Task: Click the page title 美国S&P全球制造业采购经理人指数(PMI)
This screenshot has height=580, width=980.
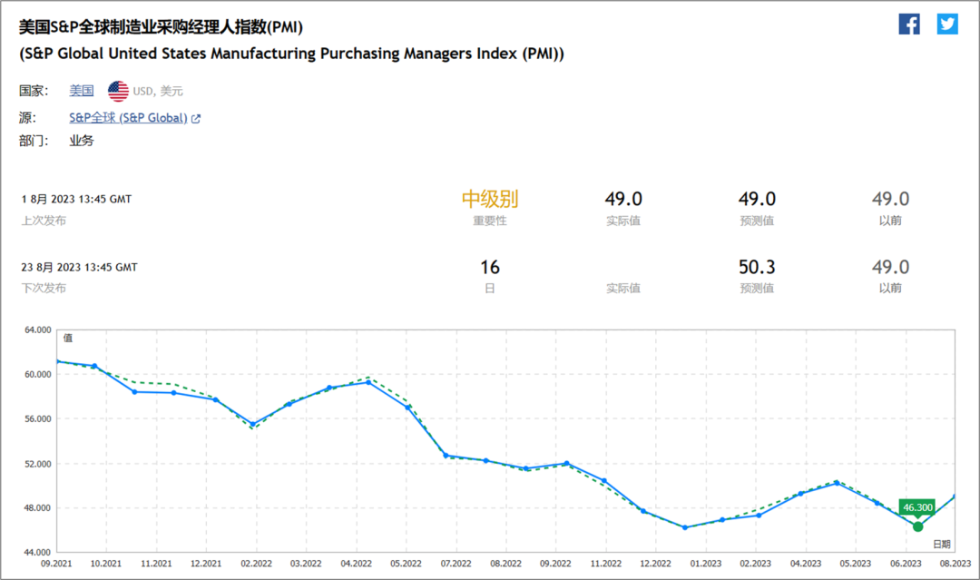Action: [161, 27]
